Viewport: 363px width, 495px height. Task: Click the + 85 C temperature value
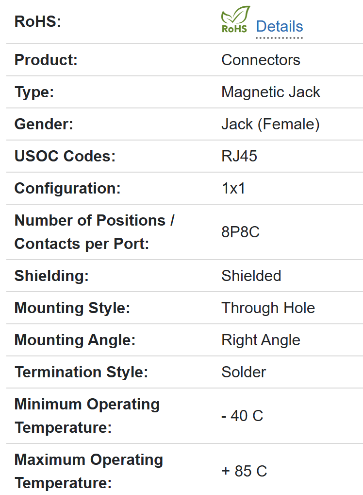(x=244, y=471)
